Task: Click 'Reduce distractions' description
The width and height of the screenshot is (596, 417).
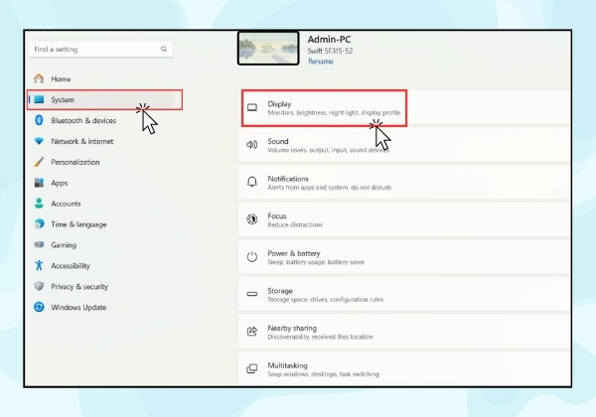Action: pos(295,224)
